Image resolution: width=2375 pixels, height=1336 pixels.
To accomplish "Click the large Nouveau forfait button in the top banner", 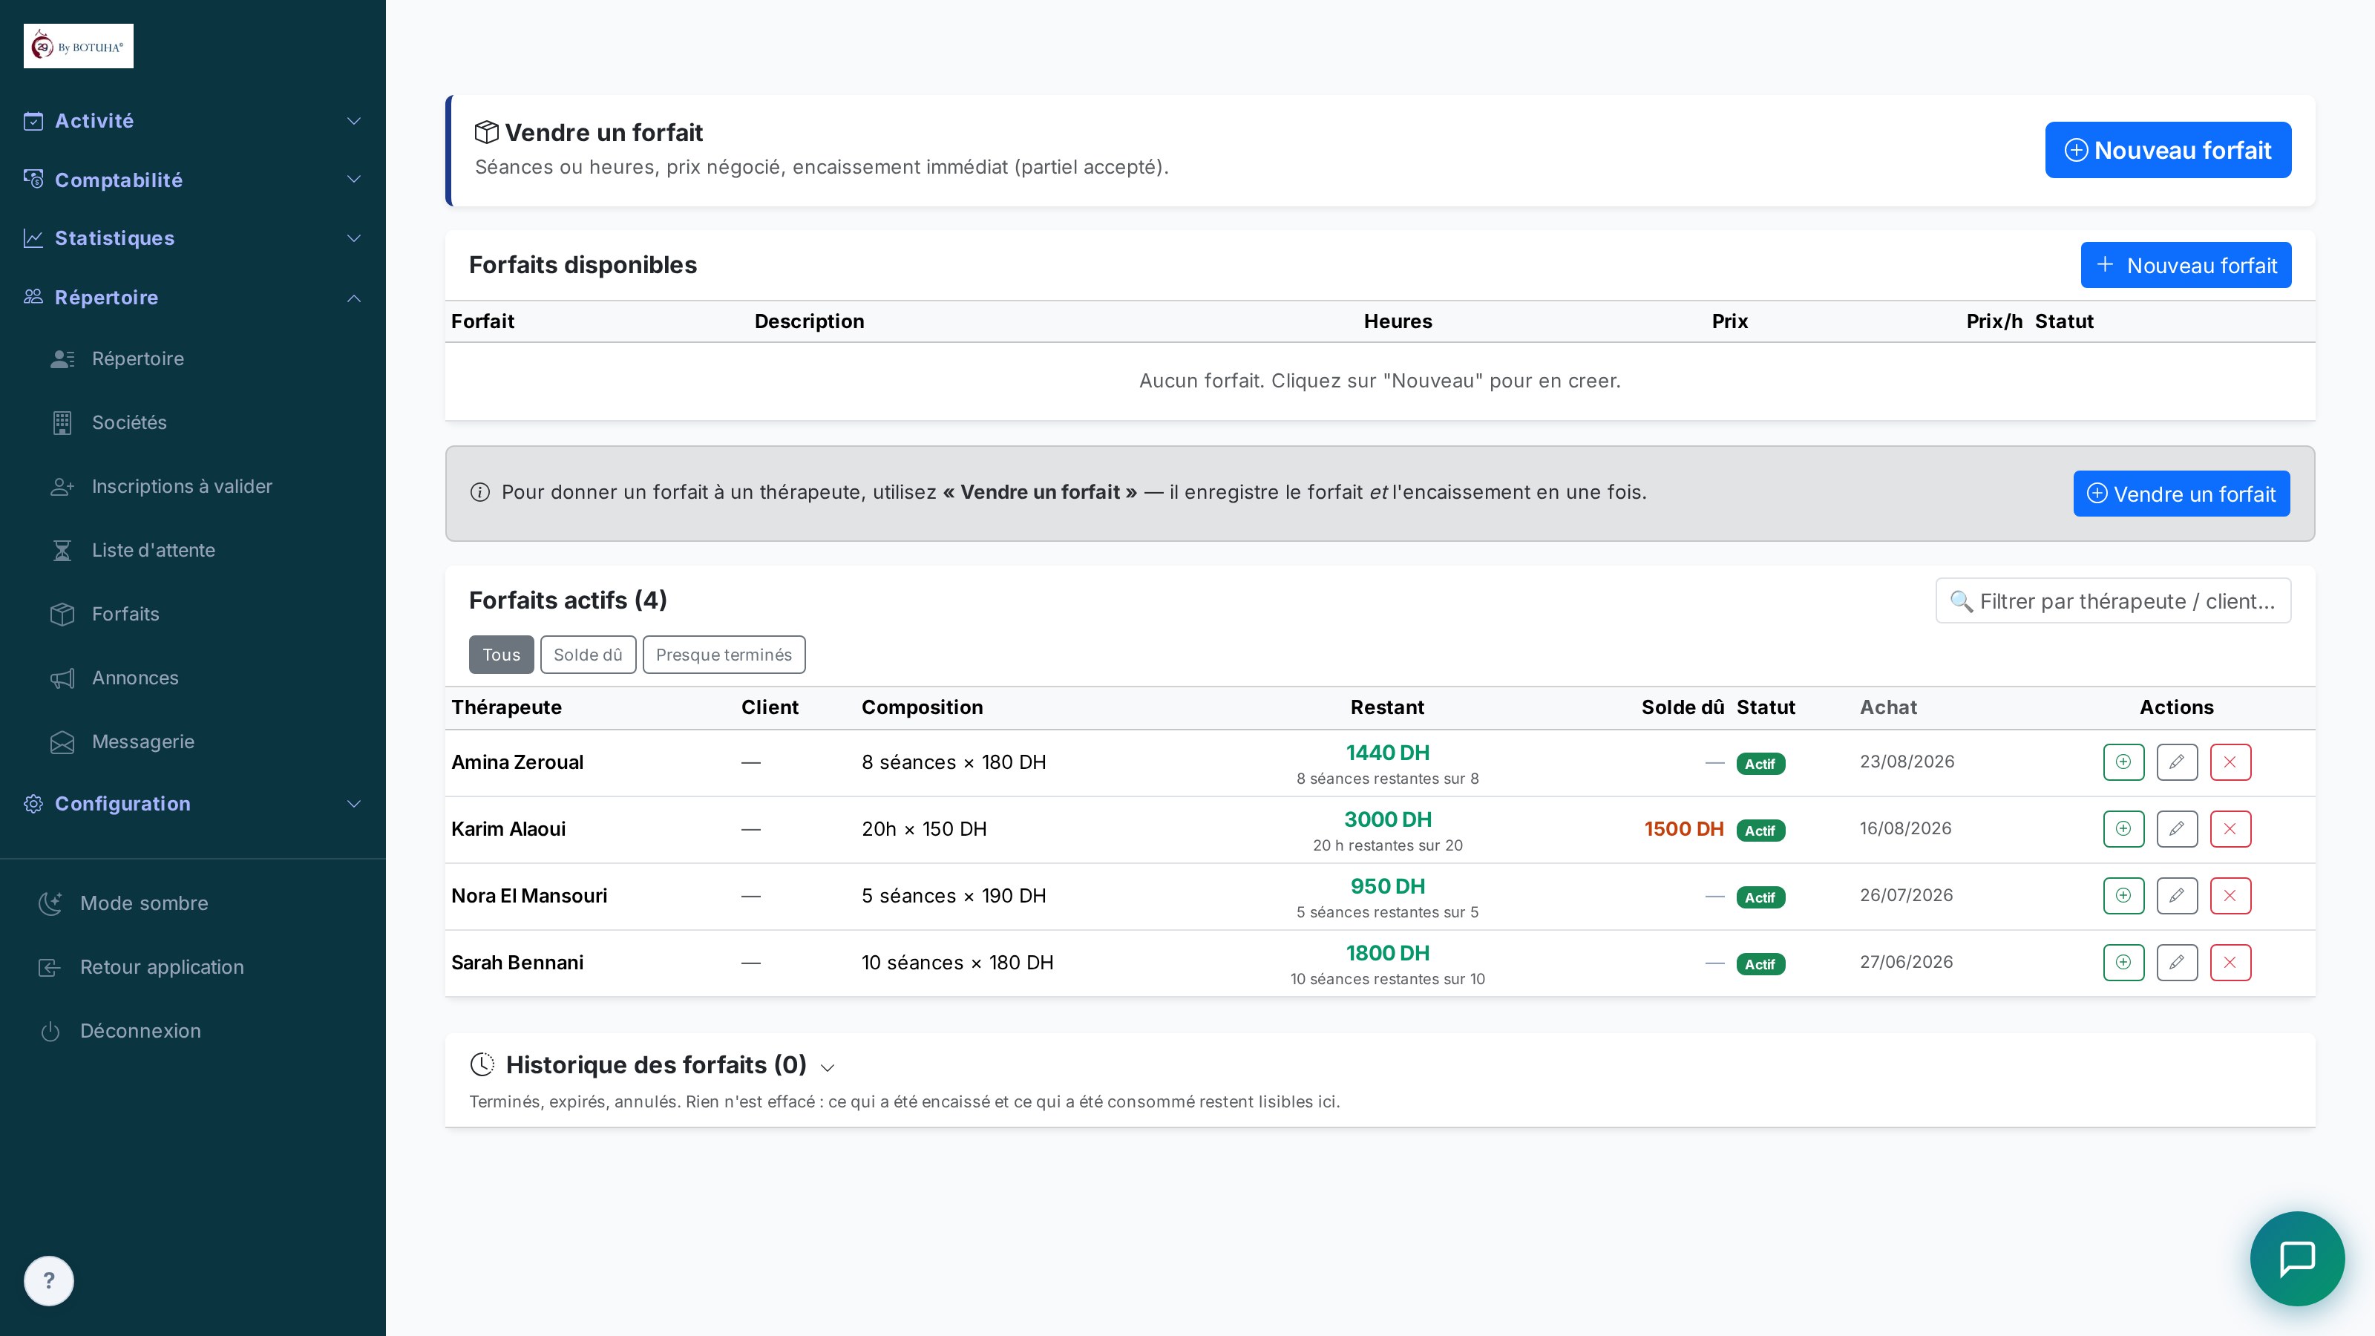I will coord(2167,149).
